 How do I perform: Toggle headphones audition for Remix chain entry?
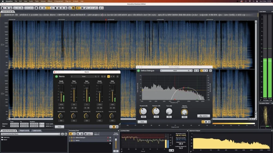coord(74,140)
